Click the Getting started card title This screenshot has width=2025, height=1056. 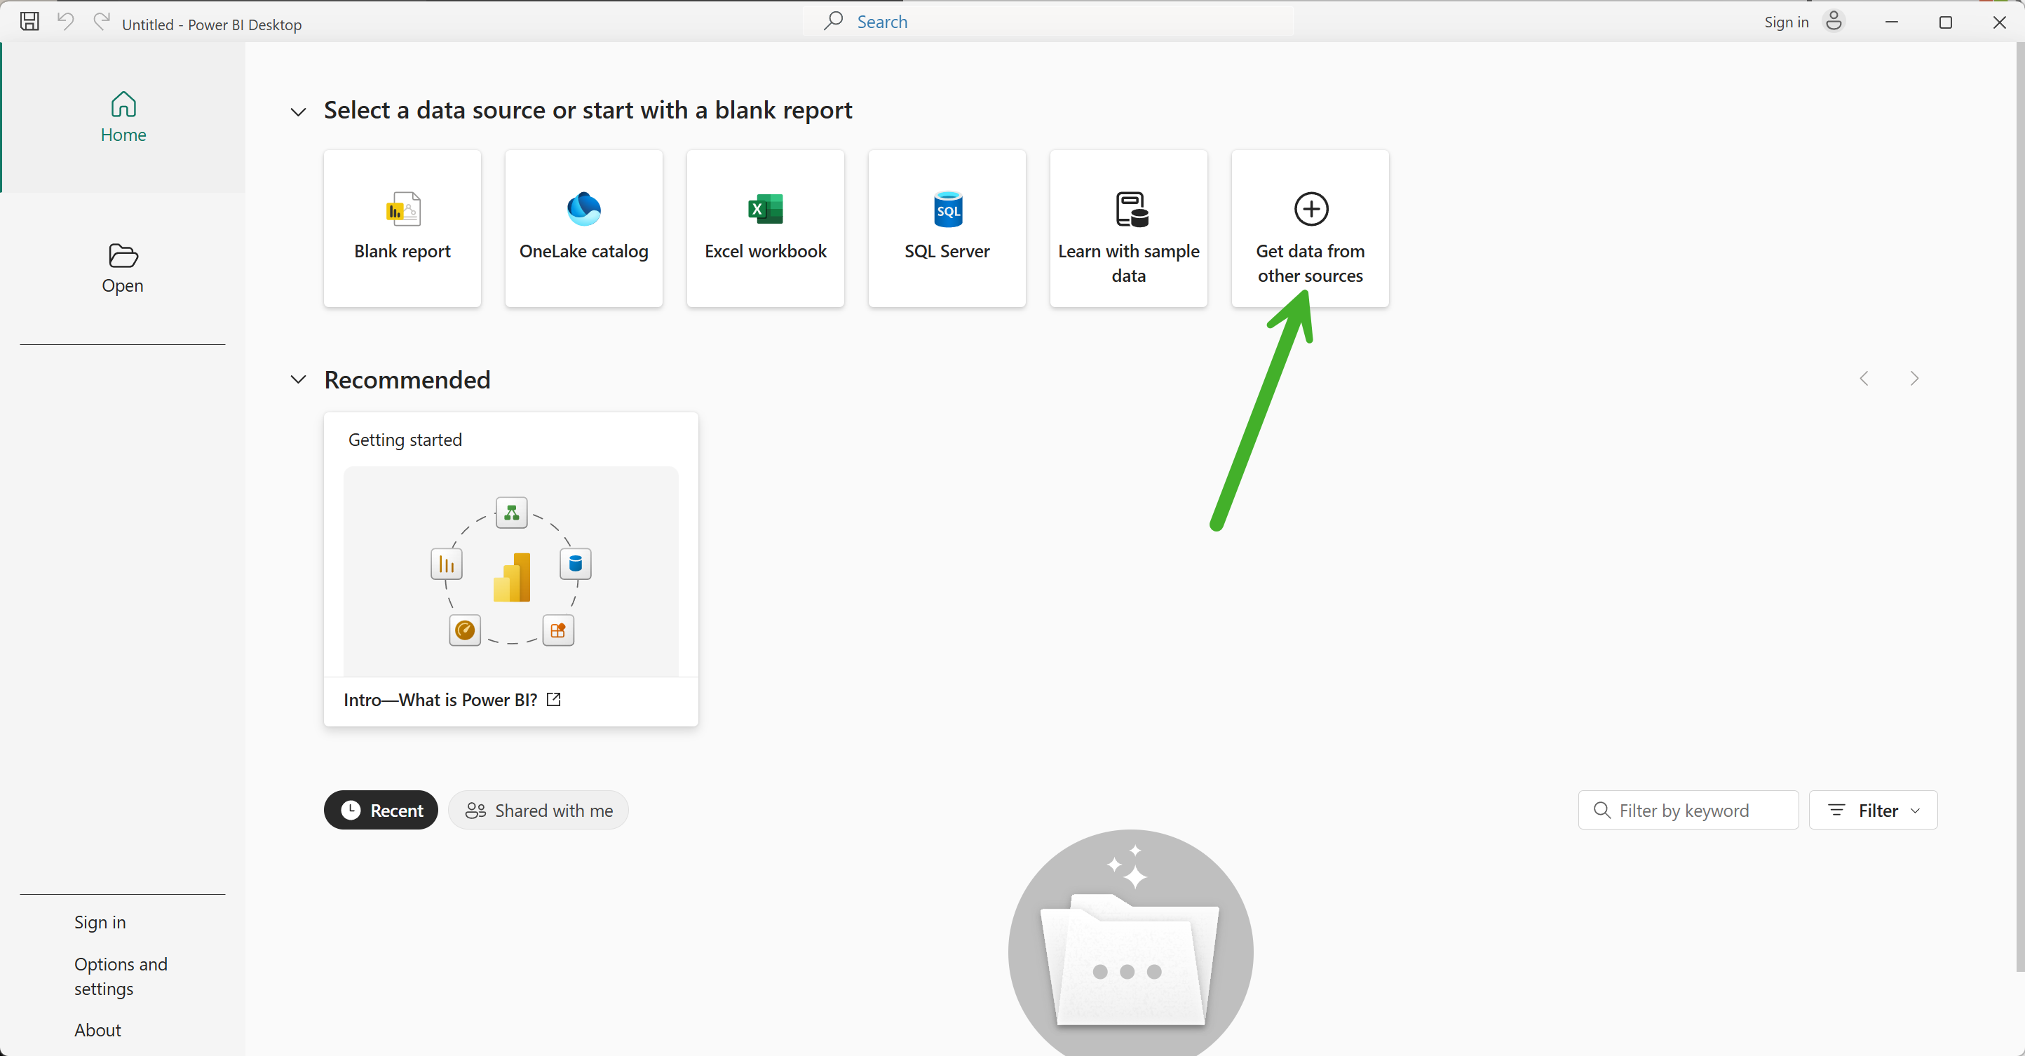405,440
